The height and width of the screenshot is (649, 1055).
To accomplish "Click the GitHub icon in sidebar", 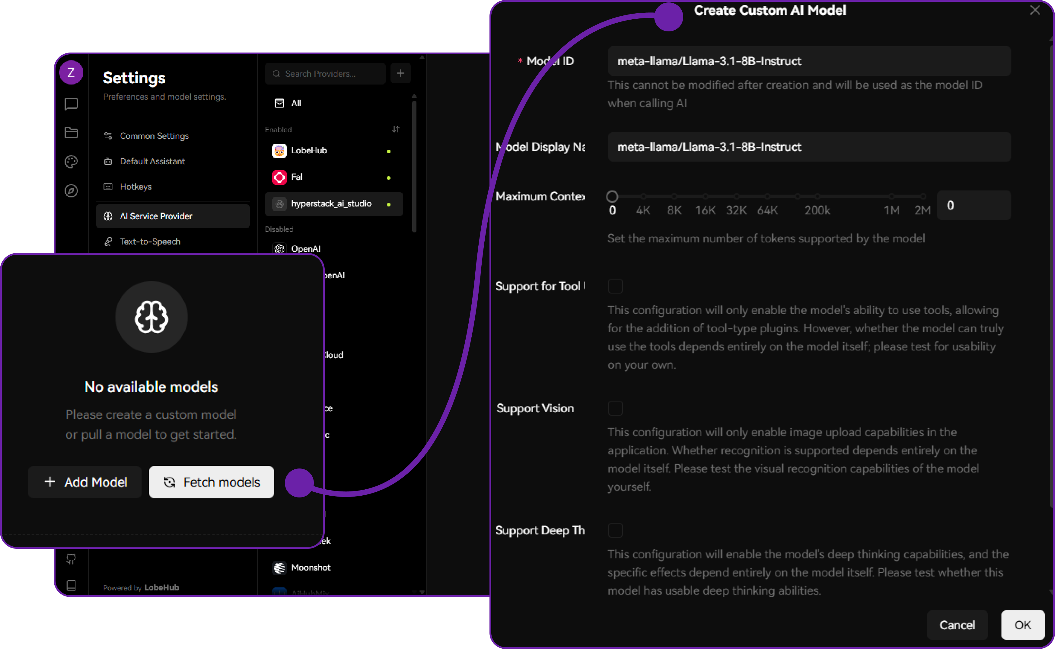I will coord(71,559).
